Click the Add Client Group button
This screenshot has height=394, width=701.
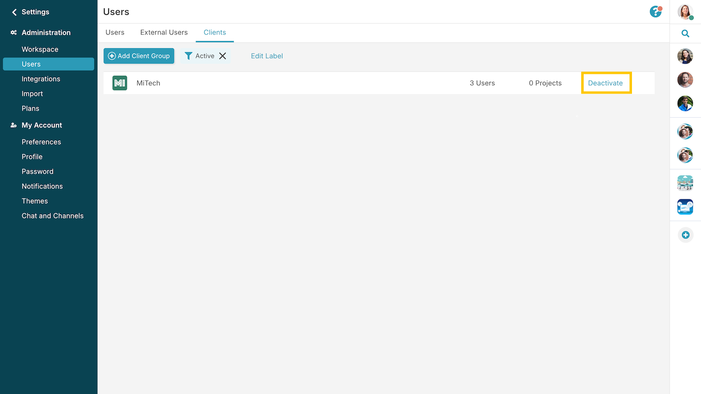(x=139, y=56)
